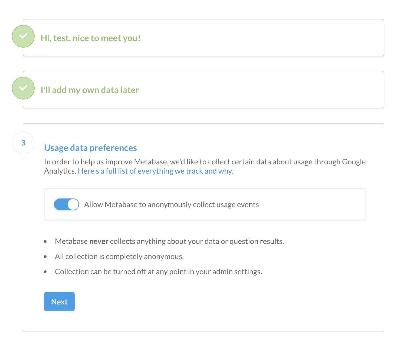
Task: Click the "Usage data preferences" heading
Action: tap(90, 148)
